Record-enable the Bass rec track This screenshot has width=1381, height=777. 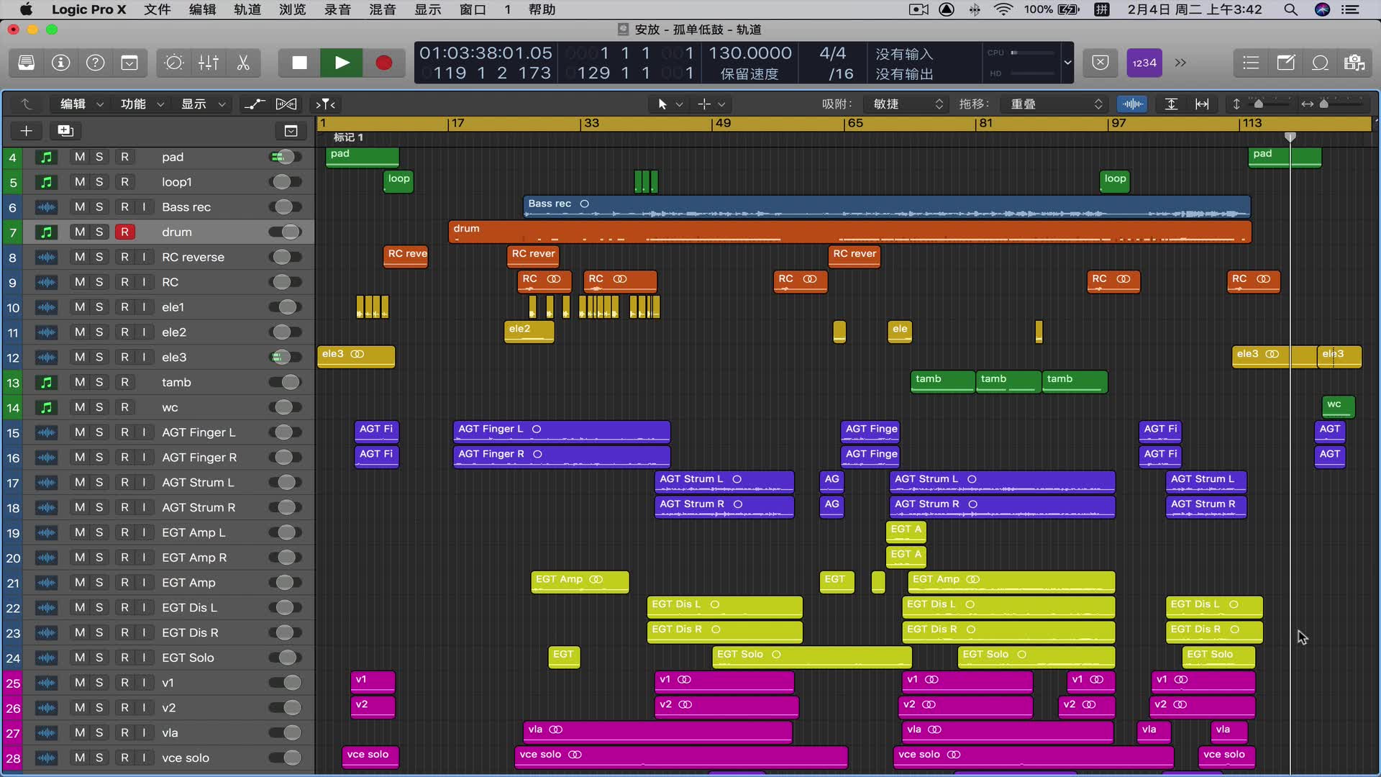coord(125,207)
